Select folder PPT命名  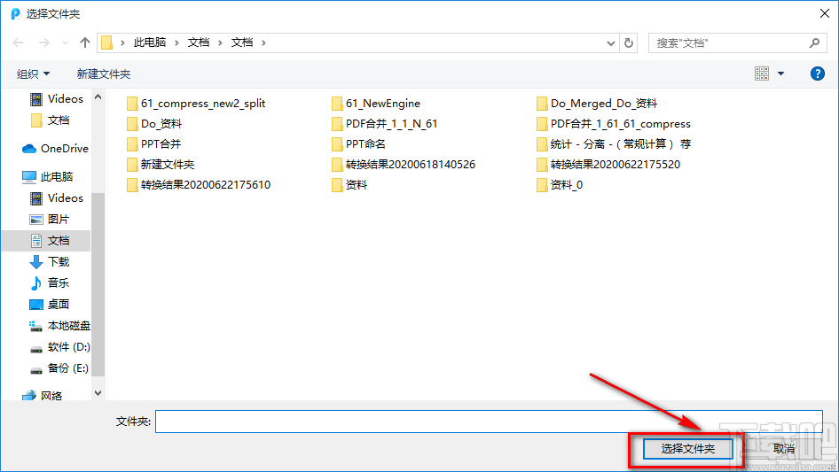pos(358,143)
